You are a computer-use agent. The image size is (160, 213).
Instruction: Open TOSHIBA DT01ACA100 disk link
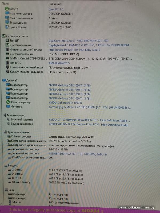pos(78,154)
